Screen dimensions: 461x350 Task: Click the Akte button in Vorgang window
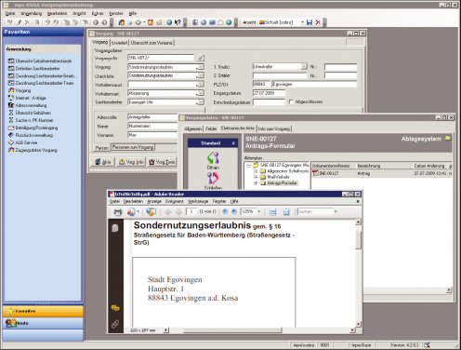pos(103,162)
